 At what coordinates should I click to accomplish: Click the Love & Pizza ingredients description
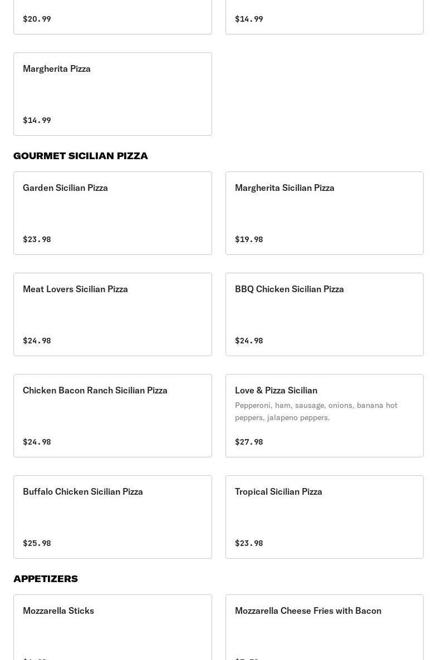(316, 411)
